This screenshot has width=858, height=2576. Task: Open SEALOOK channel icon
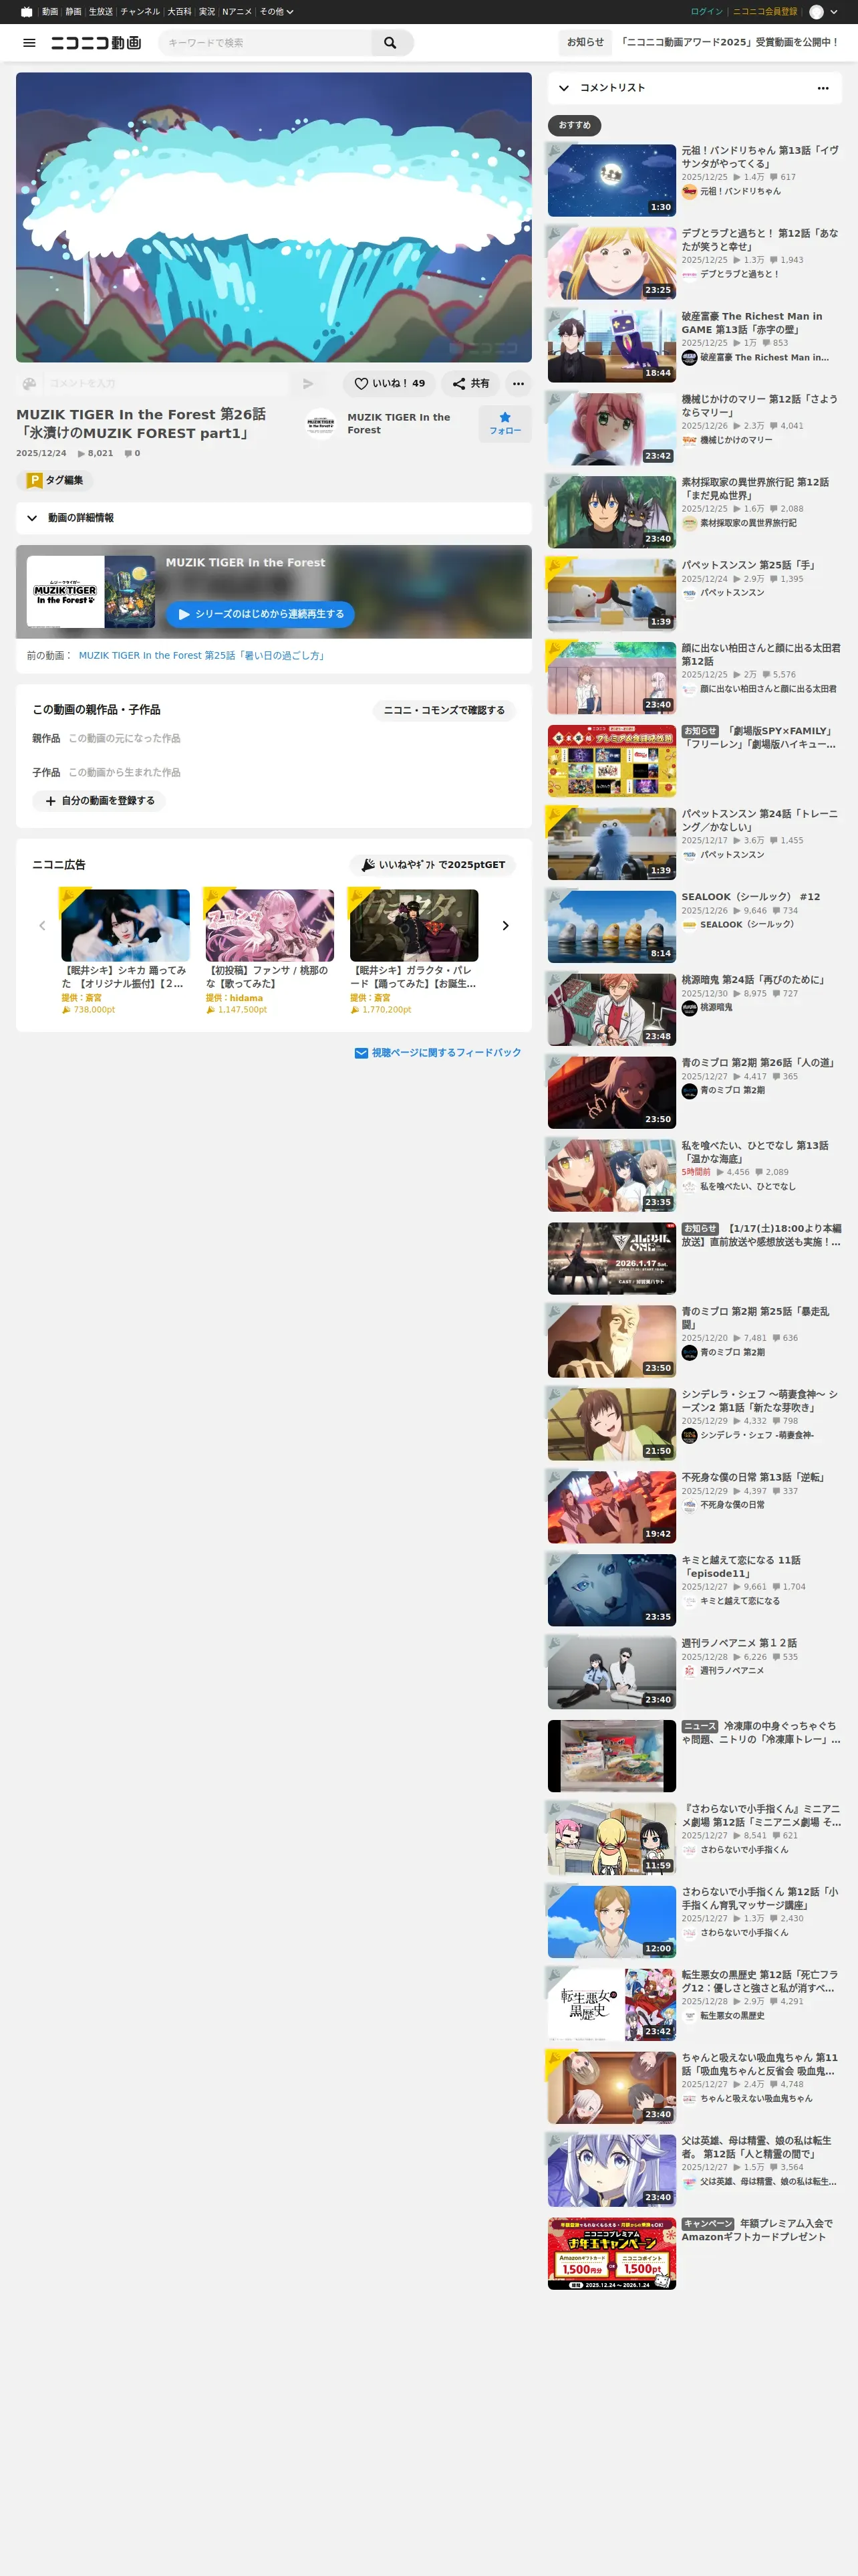689,925
